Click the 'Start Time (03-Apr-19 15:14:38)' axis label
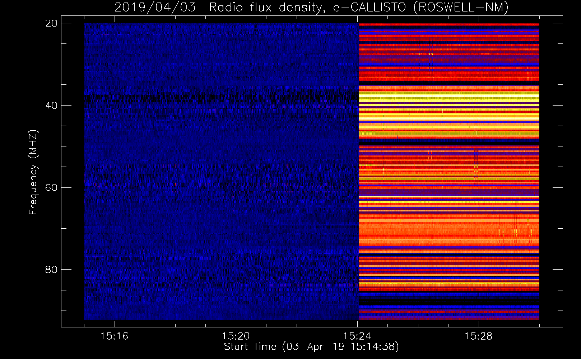The image size is (581, 359). pos(311,347)
